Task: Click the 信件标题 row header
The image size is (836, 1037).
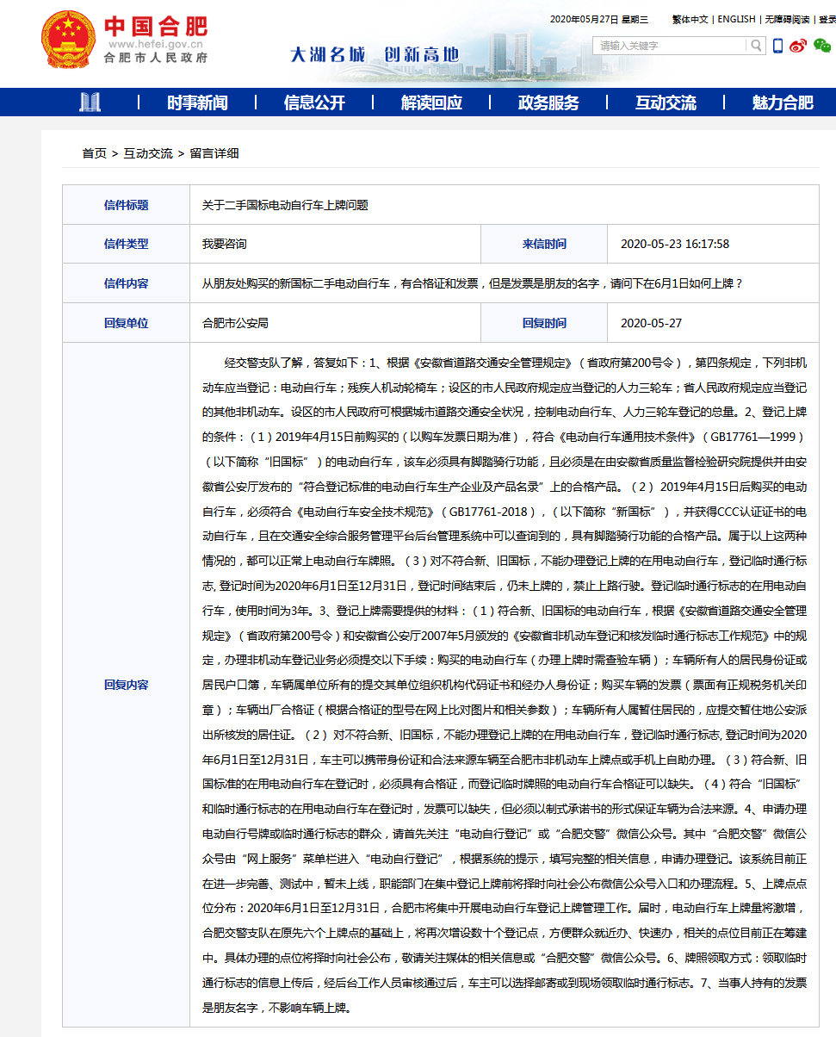Action: coord(126,205)
